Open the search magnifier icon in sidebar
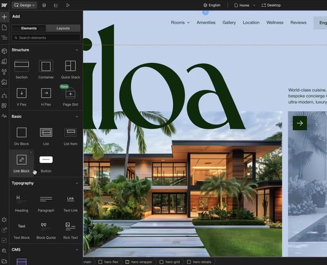Viewport: 327px width, 265px height. 4,251
